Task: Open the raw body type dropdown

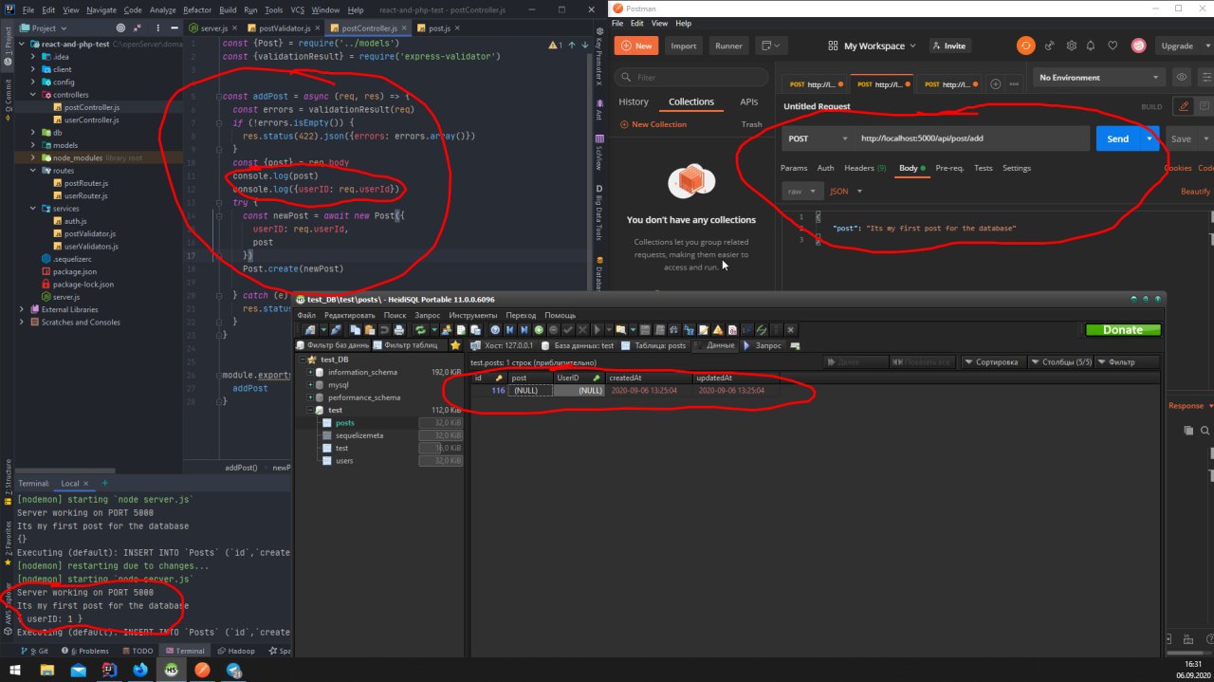Action: coord(802,191)
